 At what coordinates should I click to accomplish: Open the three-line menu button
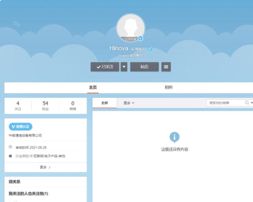(166, 67)
